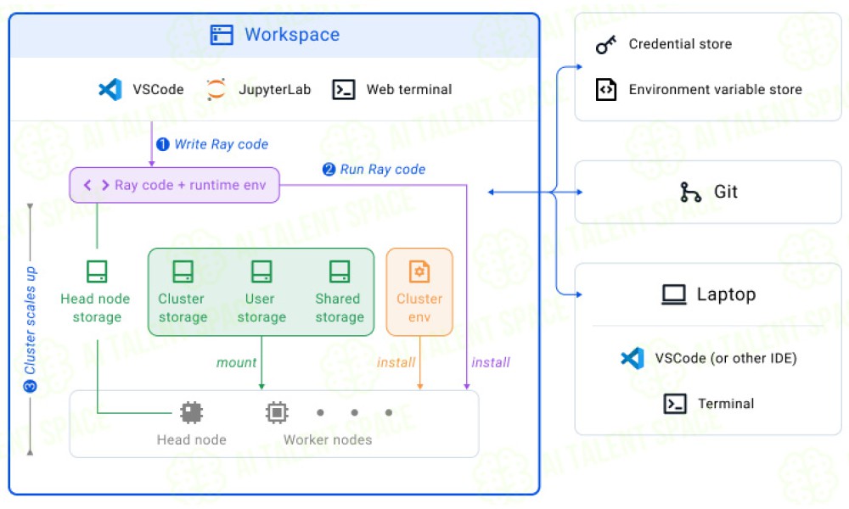The height and width of the screenshot is (509, 849).
Task: Click the green 'mount' label
Action: (237, 362)
